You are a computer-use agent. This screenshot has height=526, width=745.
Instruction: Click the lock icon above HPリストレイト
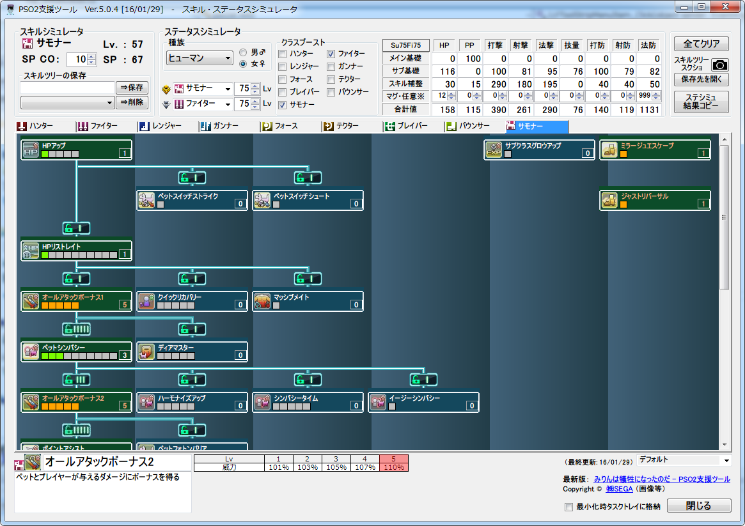76,228
